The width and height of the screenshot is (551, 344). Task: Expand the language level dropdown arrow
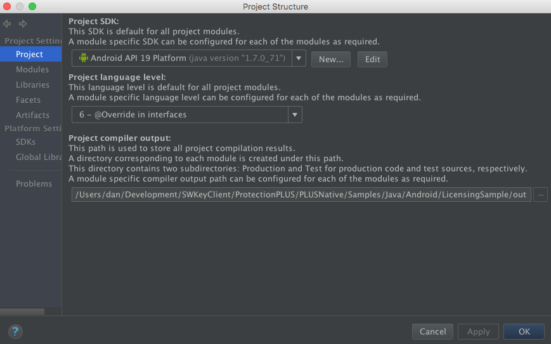[x=295, y=115]
